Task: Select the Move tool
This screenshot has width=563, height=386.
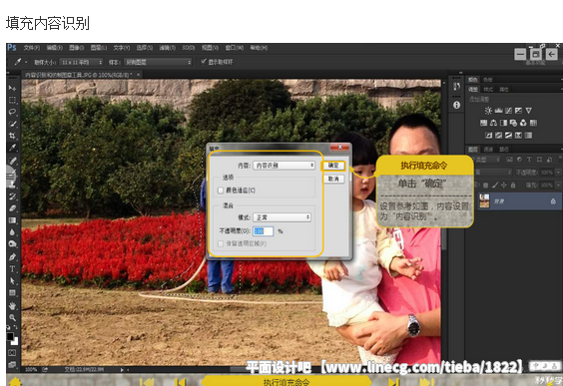Action: (x=13, y=88)
